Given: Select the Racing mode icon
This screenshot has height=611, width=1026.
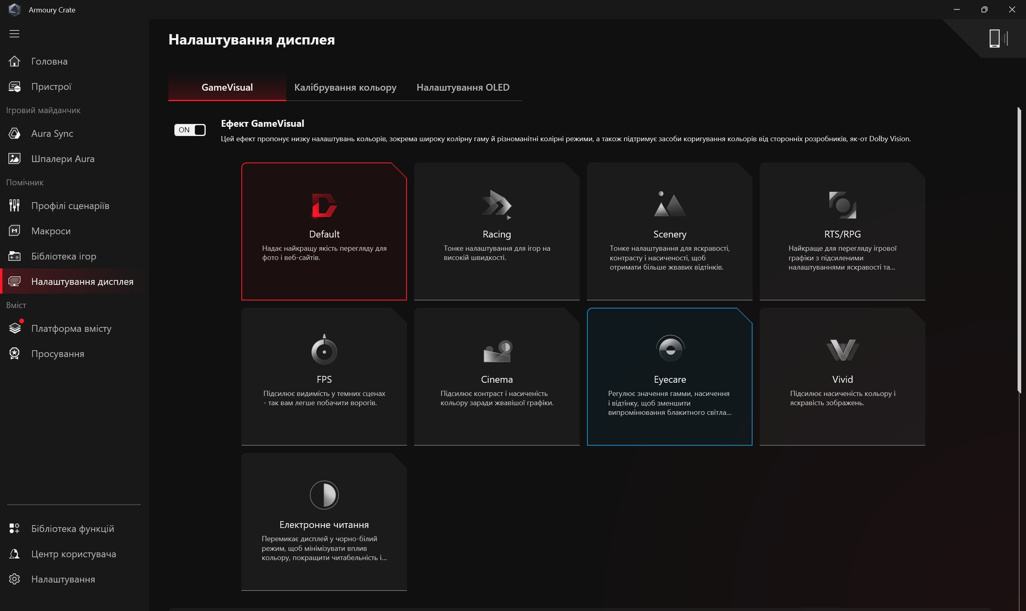Looking at the screenshot, I should pyautogui.click(x=496, y=205).
